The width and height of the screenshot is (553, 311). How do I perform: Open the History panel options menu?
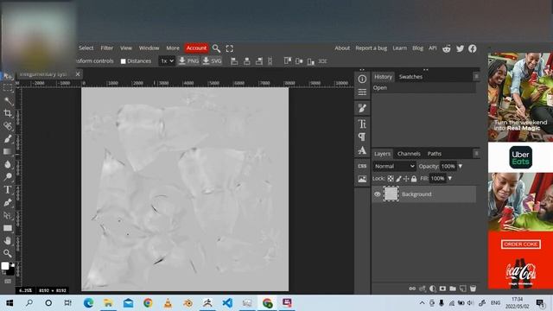(476, 77)
